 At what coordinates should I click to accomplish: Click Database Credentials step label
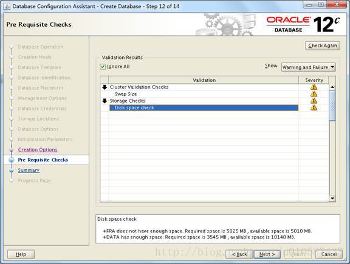pos(42,109)
